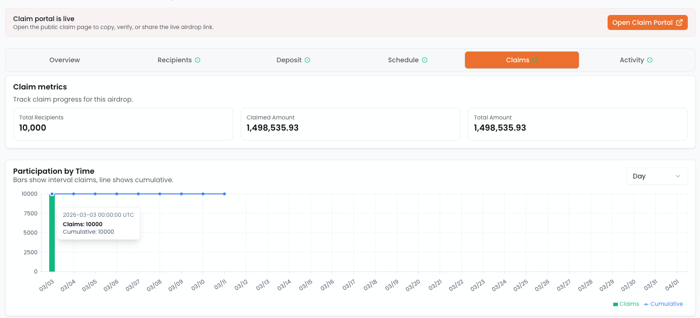Screen dimensions: 700x318
Task: Expand the chevron arrow in the Day selector
Action: click(677, 176)
